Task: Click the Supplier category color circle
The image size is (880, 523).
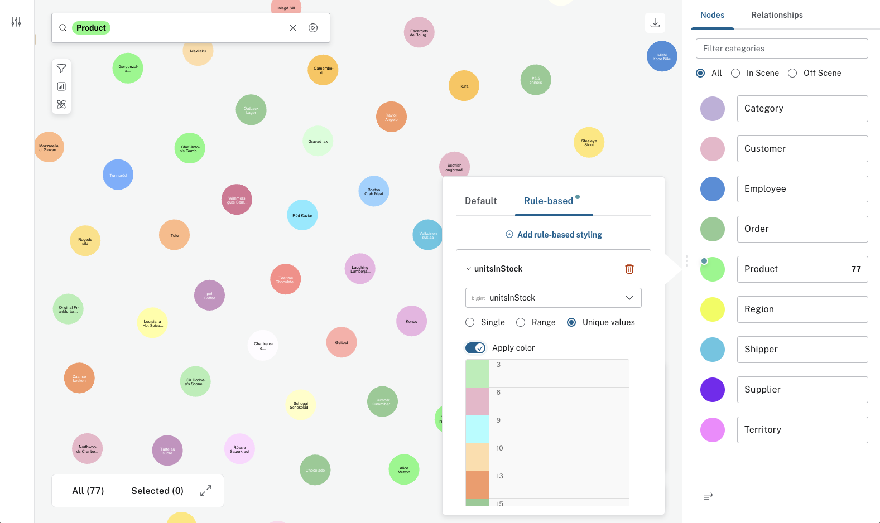Action: pos(713,390)
